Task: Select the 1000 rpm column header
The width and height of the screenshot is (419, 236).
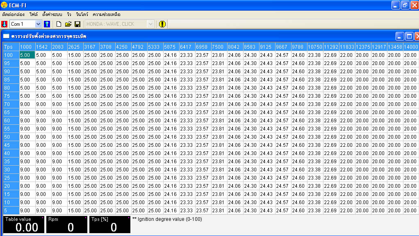Action: (x=27, y=47)
